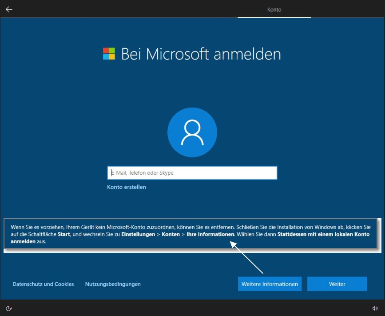Open the Konto erstellen link
Viewport: 385px width, 316px height.
tap(127, 187)
